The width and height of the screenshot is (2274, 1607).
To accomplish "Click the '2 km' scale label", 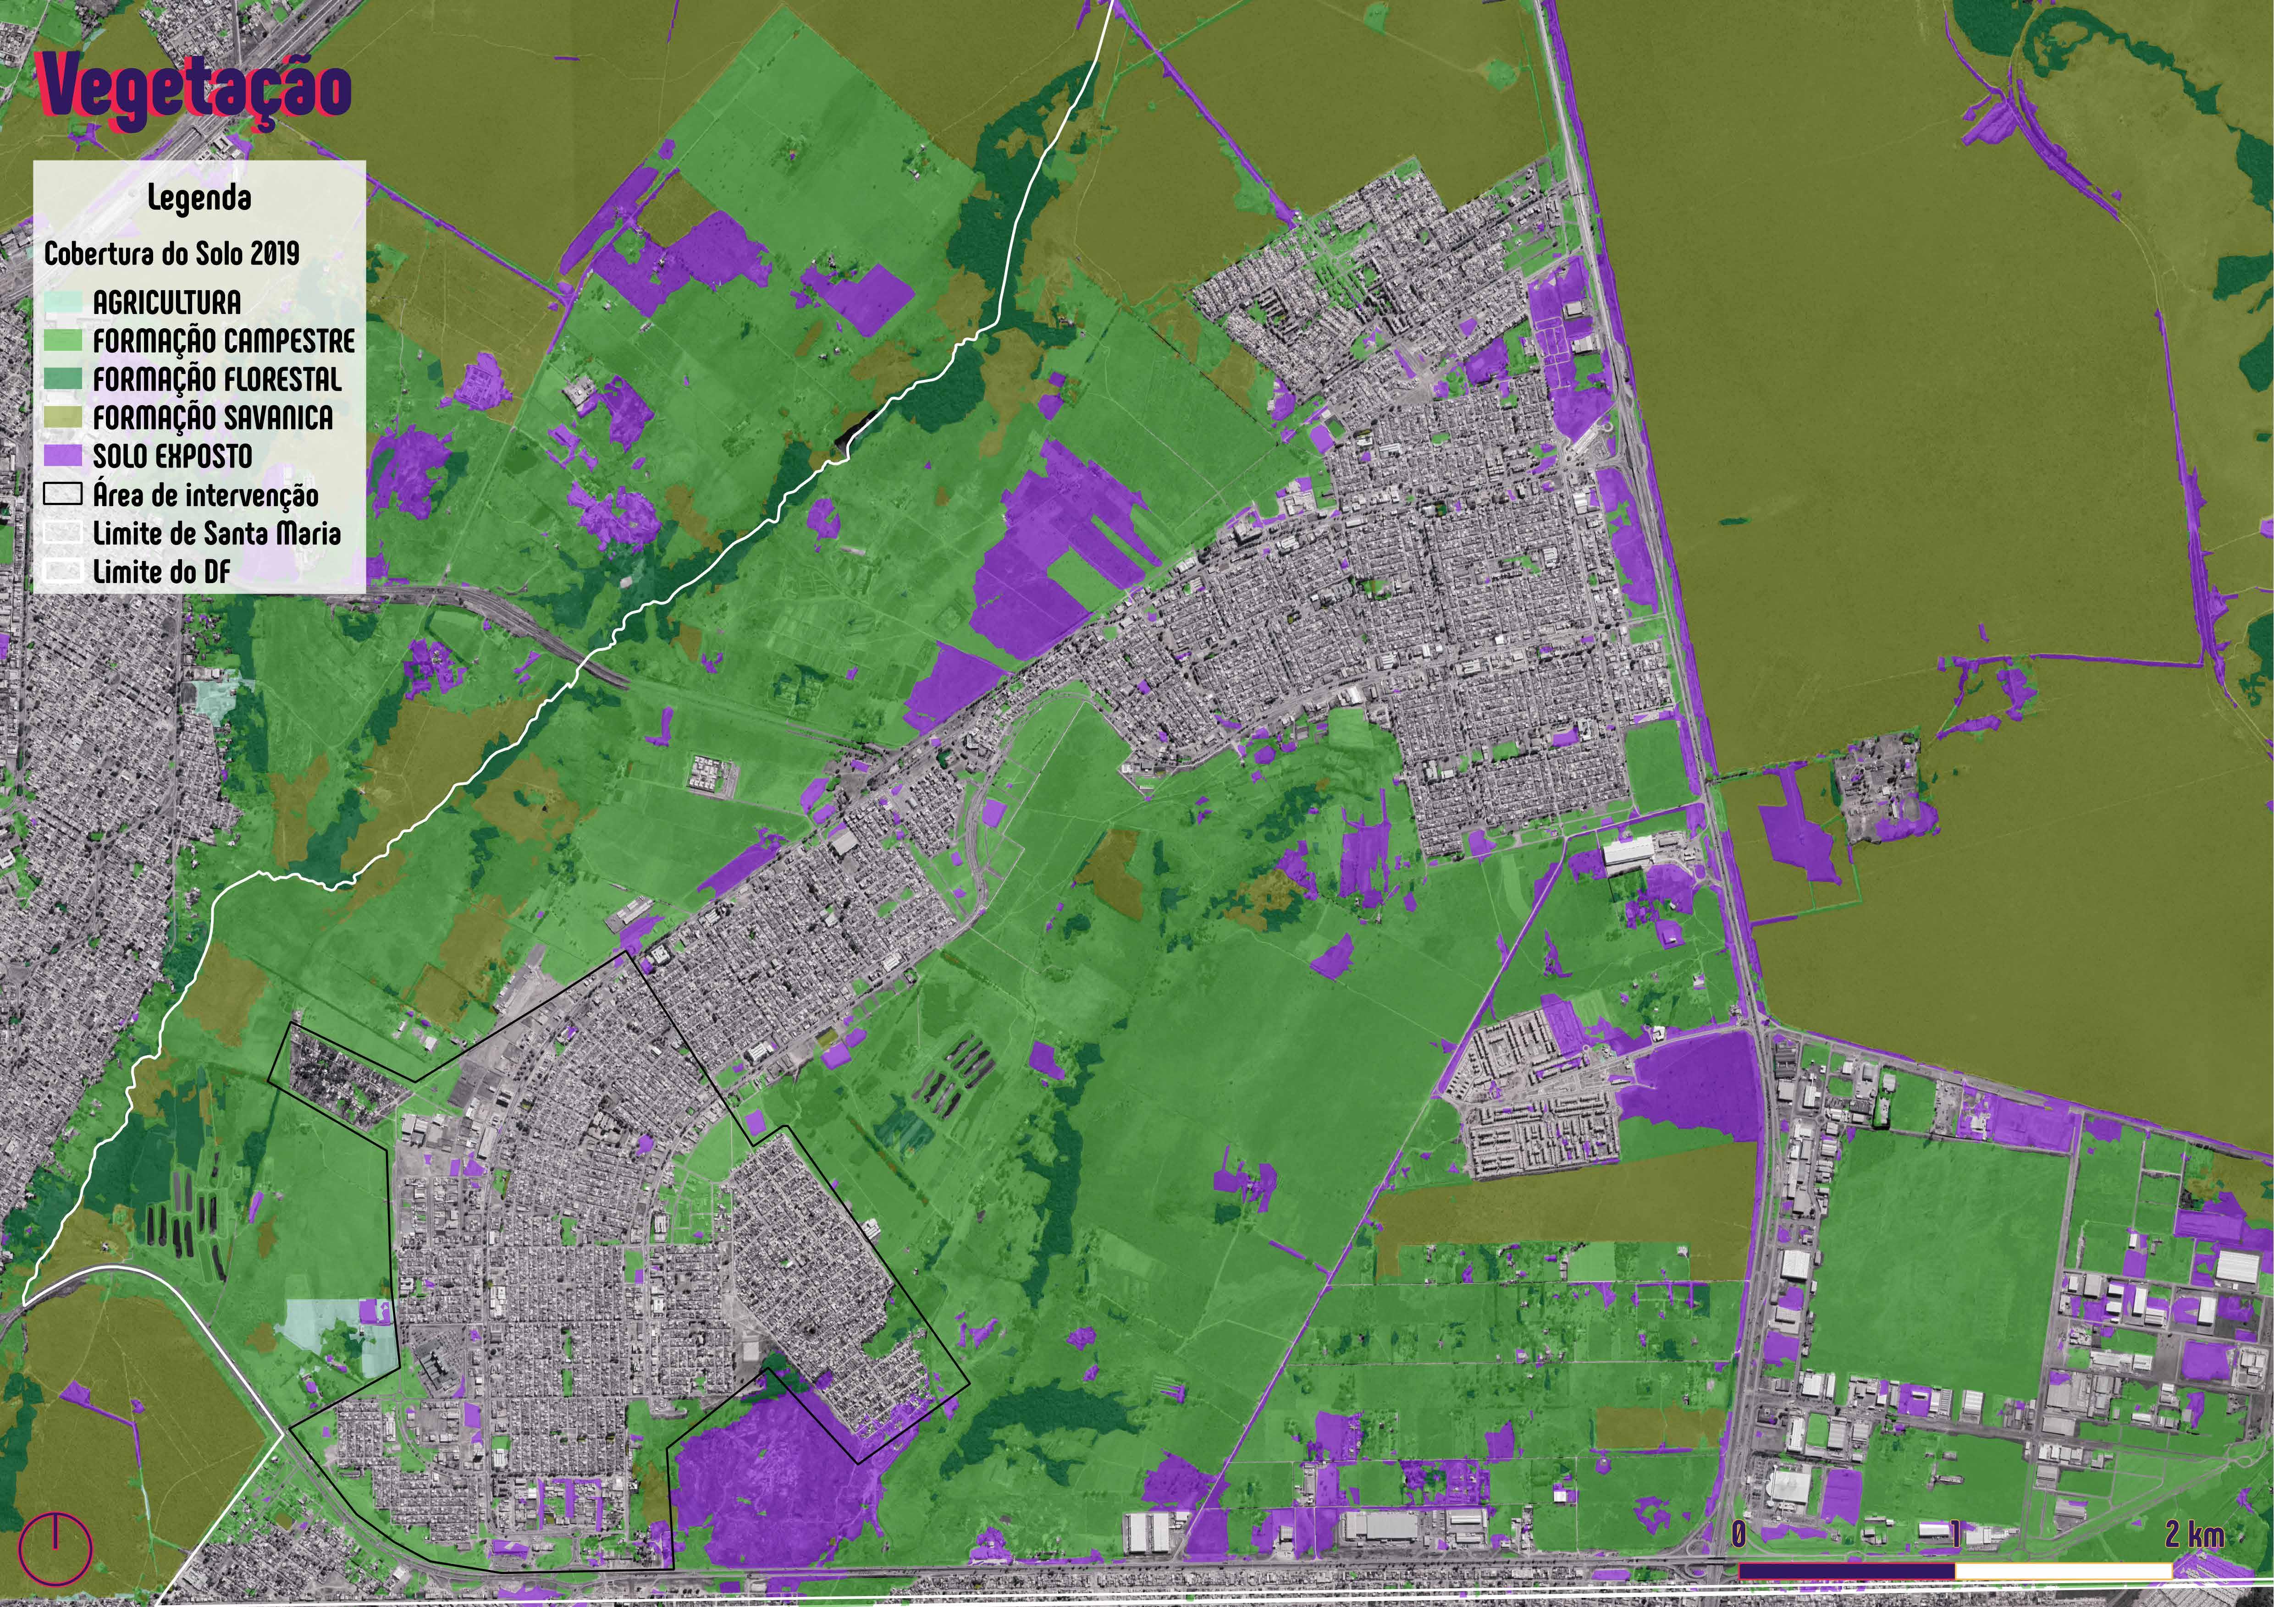I will (x=2194, y=1535).
